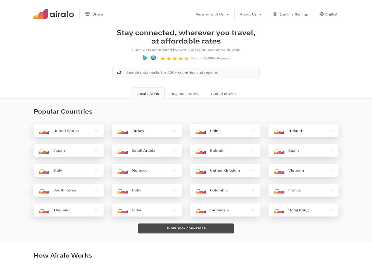
Task: Click the Ireland flag thumbnail
Action: (279, 132)
